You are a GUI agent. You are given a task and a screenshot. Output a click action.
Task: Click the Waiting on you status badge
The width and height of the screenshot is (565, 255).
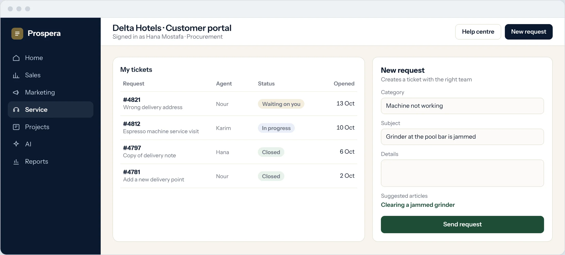click(281, 104)
